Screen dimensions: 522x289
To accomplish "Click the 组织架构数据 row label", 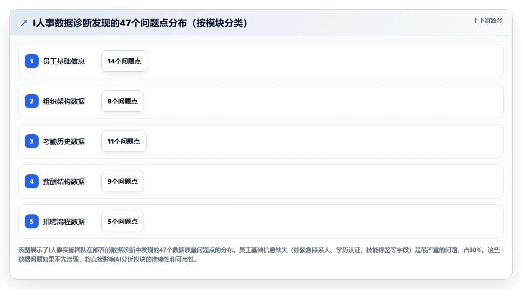I will coord(63,101).
